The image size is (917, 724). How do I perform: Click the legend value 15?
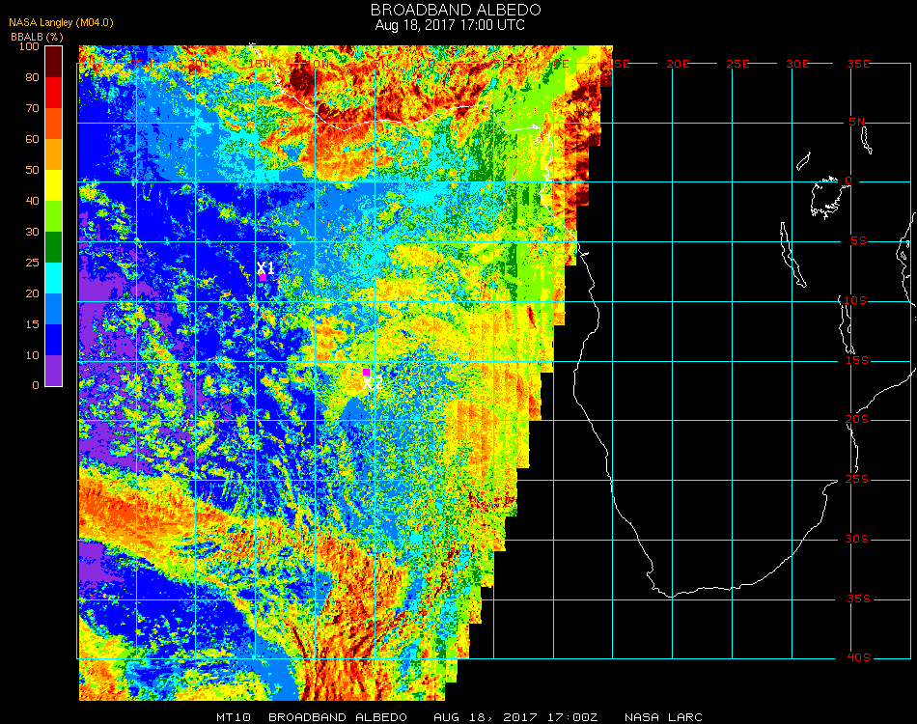(x=32, y=324)
